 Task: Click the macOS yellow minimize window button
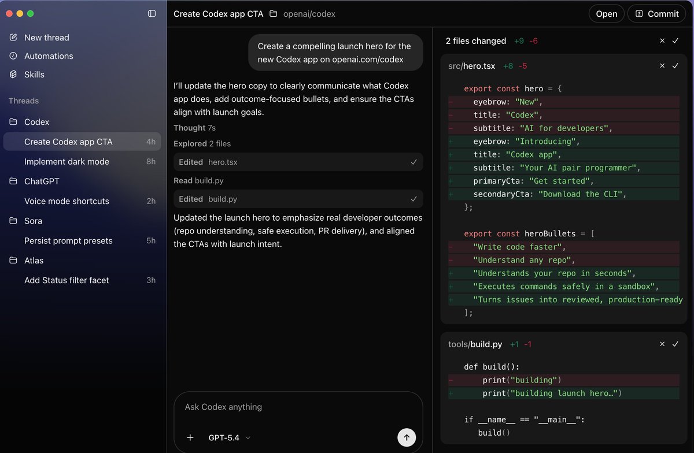click(20, 13)
